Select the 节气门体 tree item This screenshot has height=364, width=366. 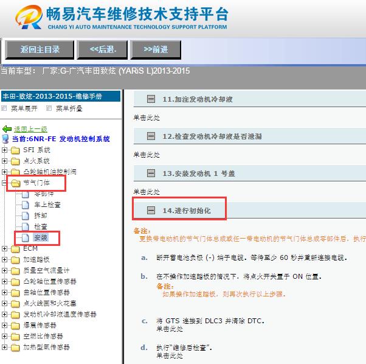tap(36, 183)
